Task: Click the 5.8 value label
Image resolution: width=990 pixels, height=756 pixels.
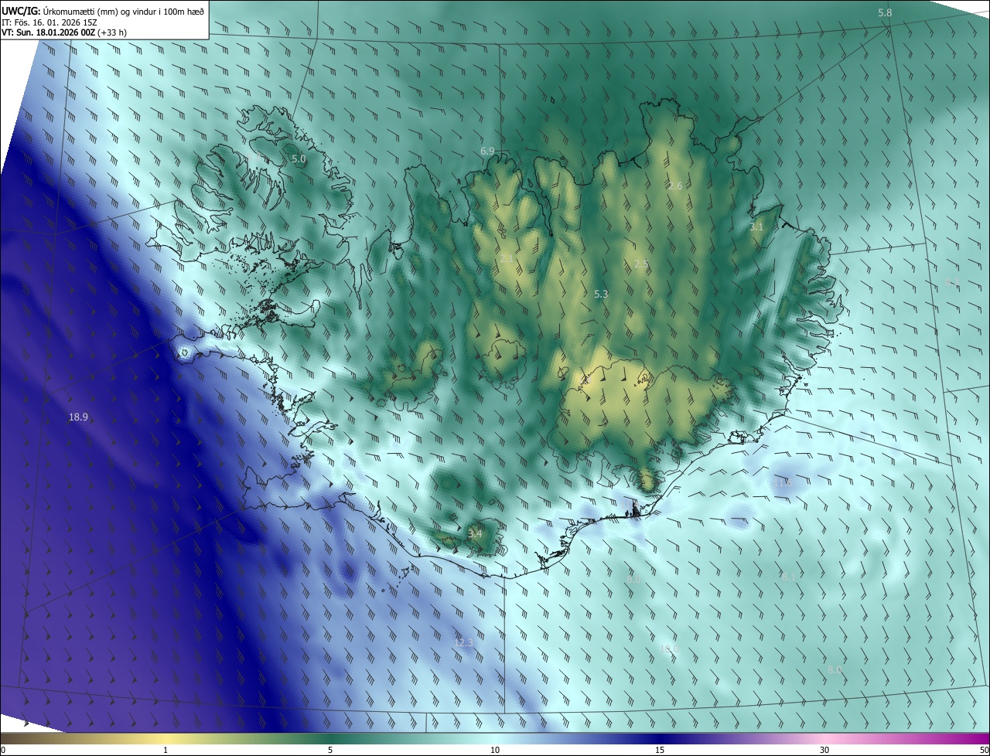Action: (x=885, y=12)
